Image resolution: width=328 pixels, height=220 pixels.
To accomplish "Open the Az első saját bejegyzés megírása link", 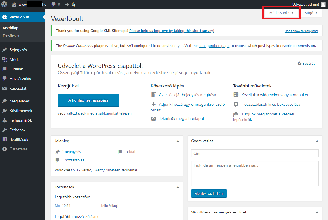I will pos(188,95).
